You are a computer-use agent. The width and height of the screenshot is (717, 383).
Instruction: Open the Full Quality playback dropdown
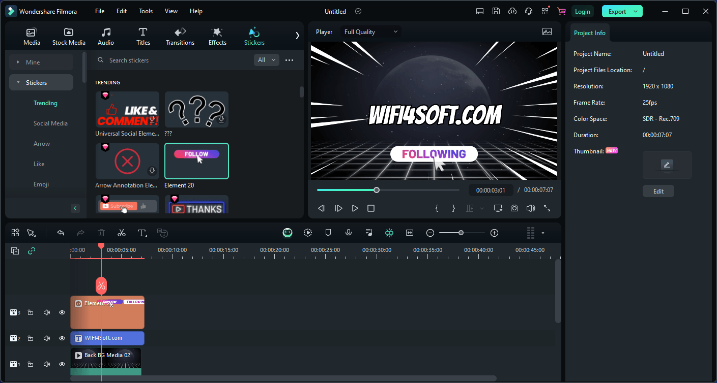(x=371, y=32)
